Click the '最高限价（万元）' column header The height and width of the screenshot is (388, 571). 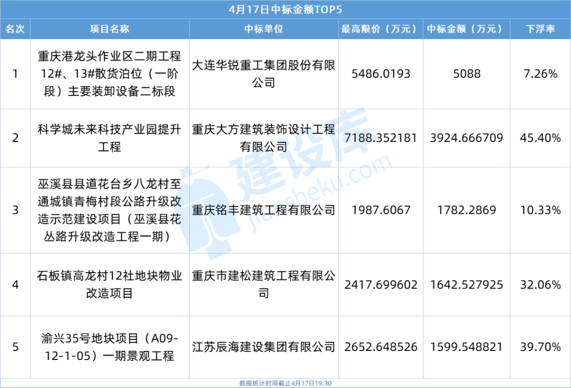[x=381, y=29]
